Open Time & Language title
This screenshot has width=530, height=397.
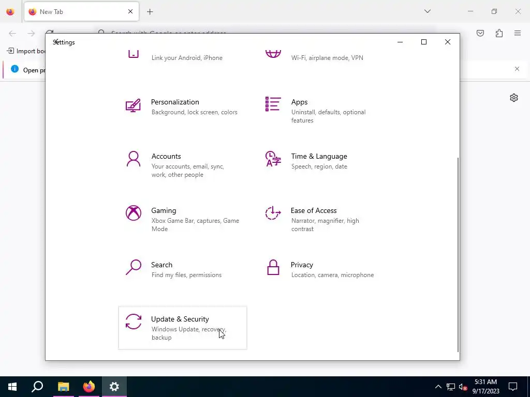(319, 156)
